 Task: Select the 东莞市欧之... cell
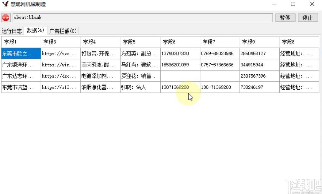pos(21,54)
